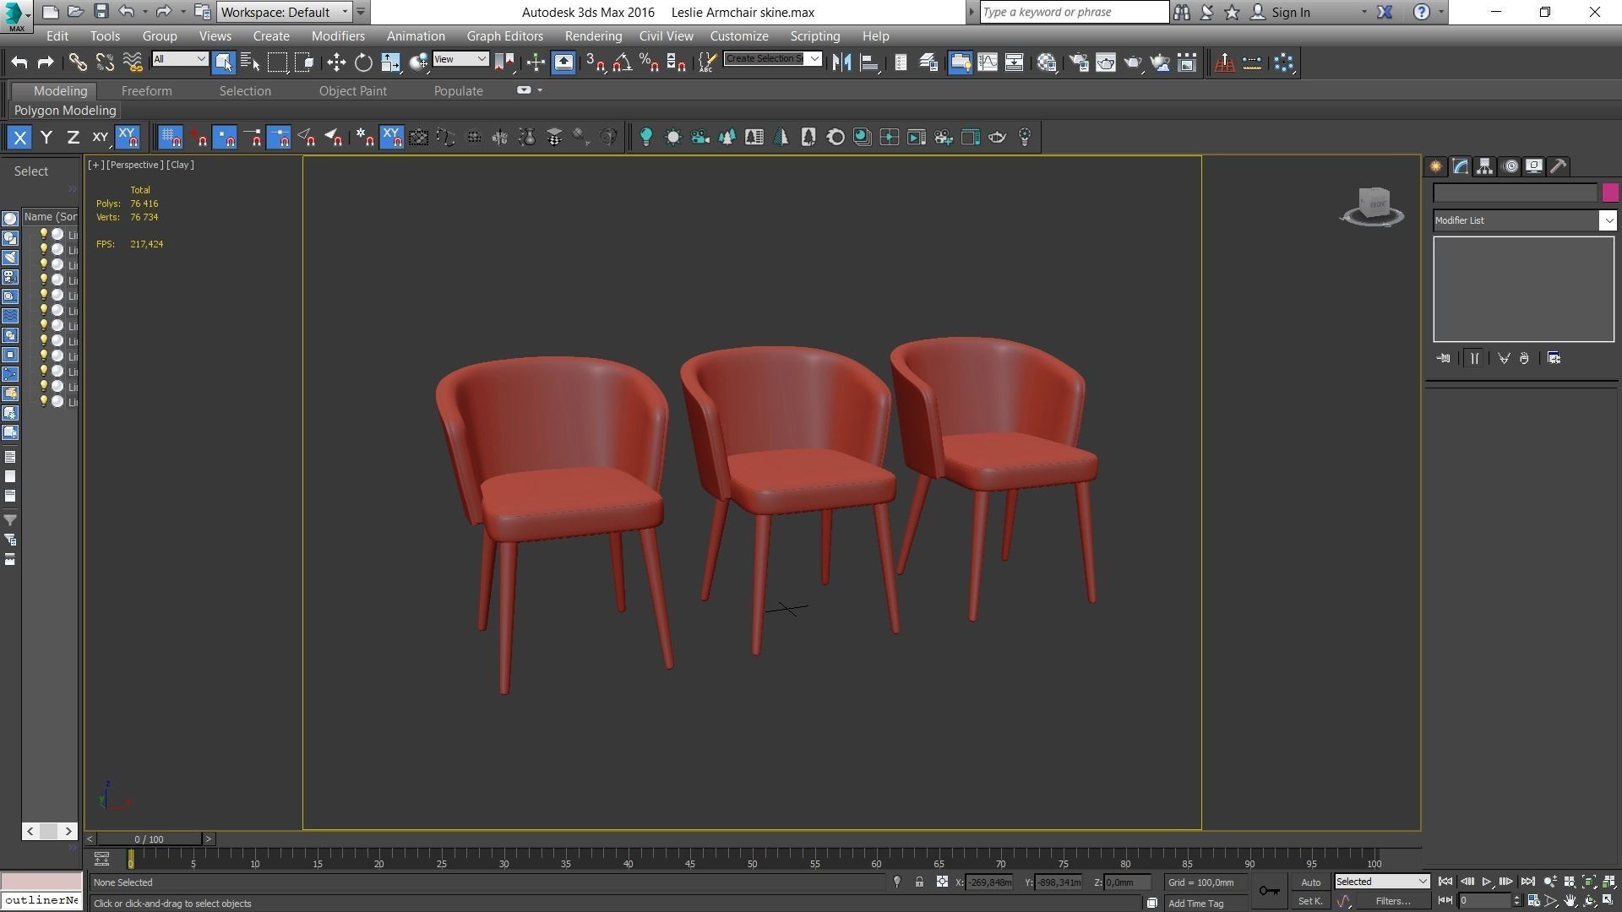
Task: Open the reference coordinate View dropdown
Action: [460, 59]
